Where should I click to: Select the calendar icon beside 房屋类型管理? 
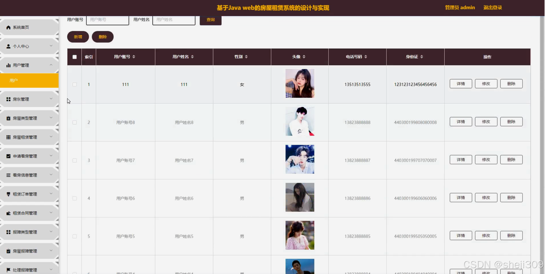point(8,118)
